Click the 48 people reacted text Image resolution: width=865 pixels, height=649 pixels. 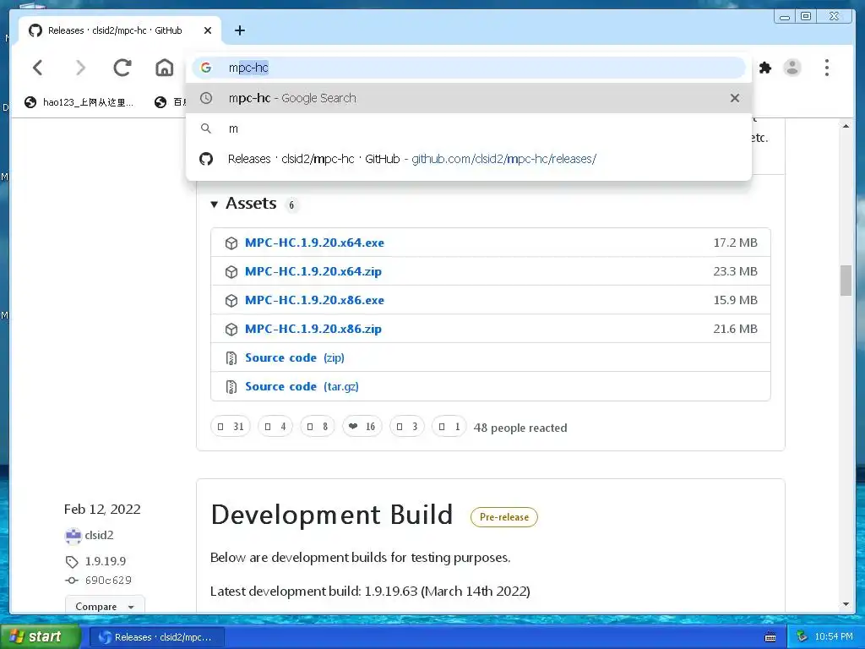[520, 428]
